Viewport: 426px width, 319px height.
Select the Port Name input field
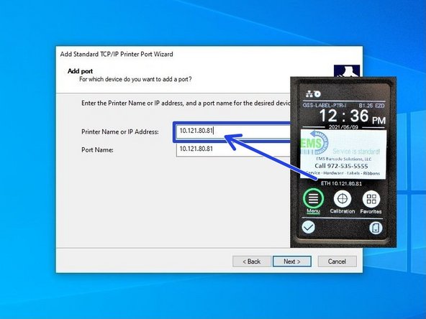(x=233, y=149)
